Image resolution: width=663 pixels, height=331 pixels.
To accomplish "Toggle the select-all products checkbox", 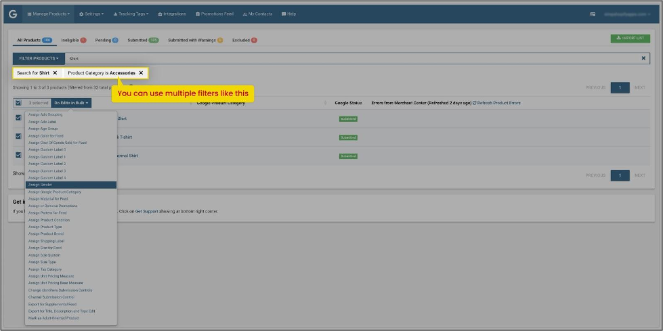I will click(x=18, y=103).
